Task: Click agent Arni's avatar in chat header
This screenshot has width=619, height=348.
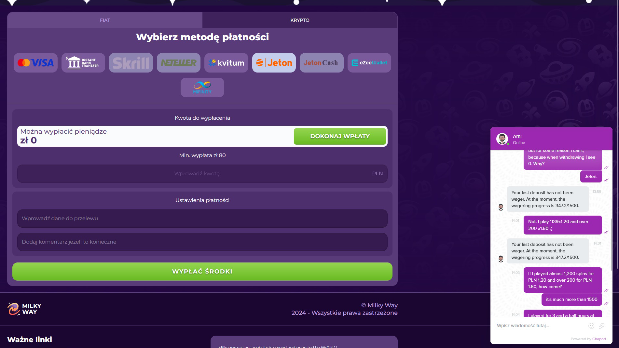Action: point(502,139)
